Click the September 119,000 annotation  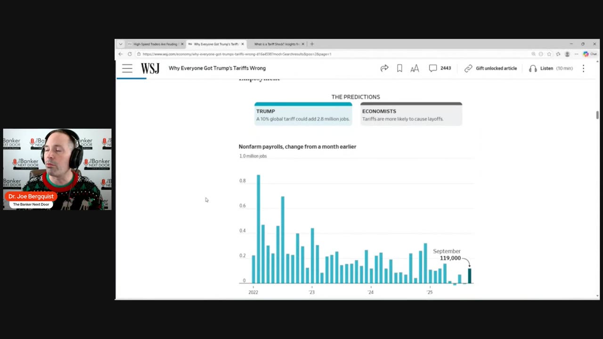(447, 255)
